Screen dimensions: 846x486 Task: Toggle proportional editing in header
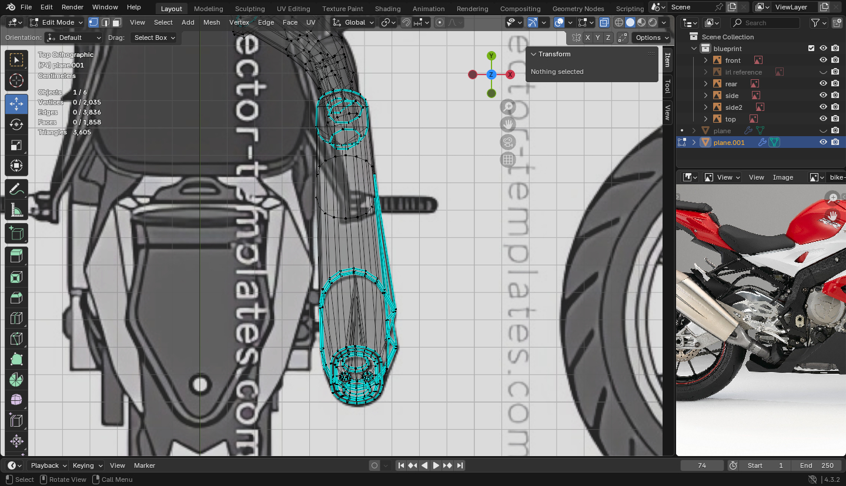tap(440, 22)
